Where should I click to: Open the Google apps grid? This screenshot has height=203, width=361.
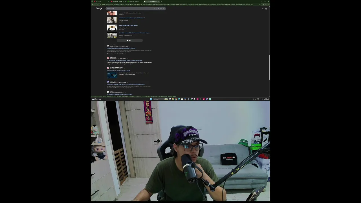[263, 8]
